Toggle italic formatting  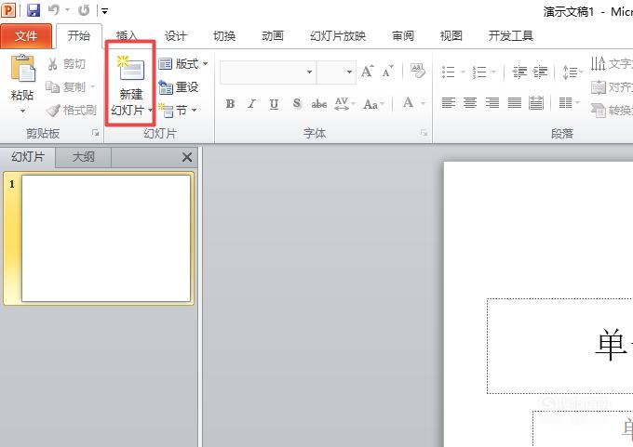(252, 104)
